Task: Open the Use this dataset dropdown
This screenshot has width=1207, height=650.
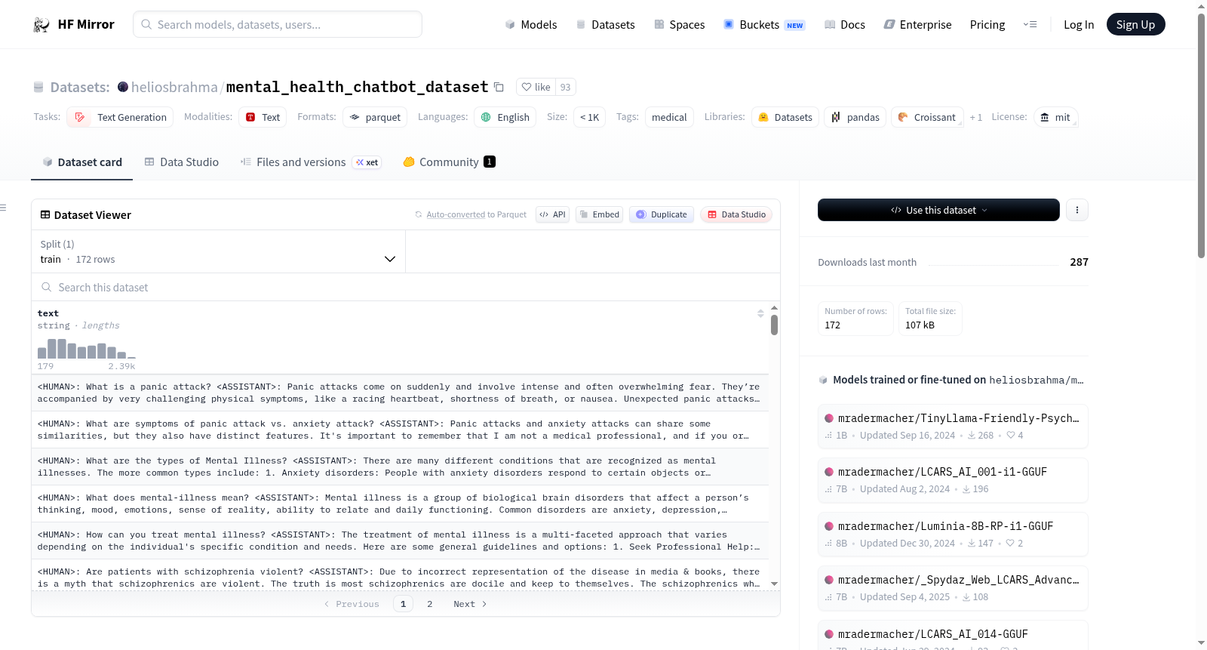Action: point(938,210)
